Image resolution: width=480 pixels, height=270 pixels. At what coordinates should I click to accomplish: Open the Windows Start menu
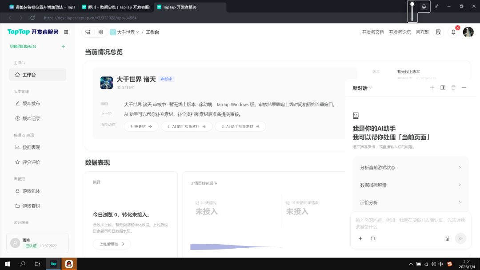pyautogui.click(x=8, y=264)
